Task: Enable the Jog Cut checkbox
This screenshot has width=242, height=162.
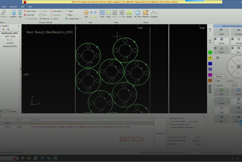Action: [215, 85]
